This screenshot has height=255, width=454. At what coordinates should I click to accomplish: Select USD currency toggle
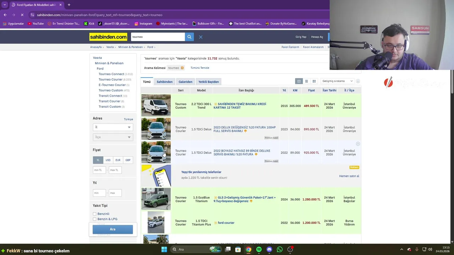coord(108,160)
